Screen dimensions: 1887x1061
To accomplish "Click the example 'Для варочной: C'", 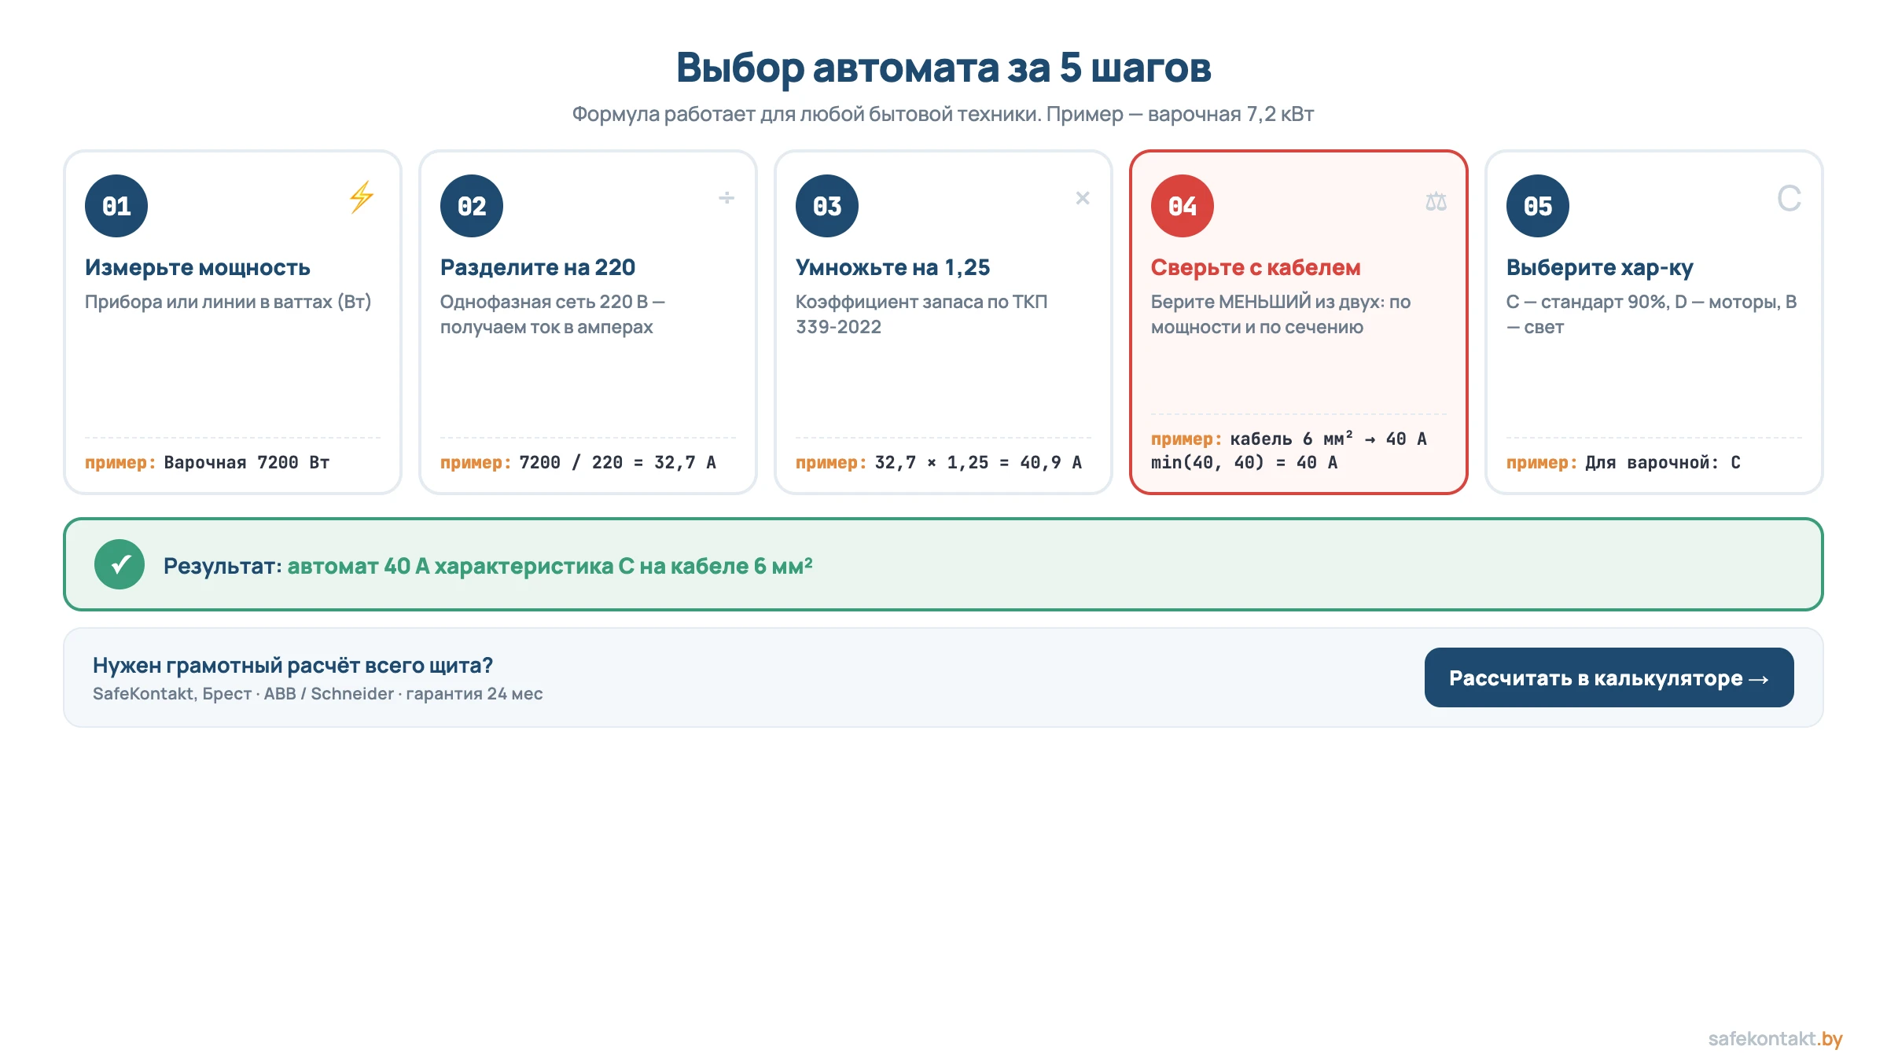I will [1663, 463].
